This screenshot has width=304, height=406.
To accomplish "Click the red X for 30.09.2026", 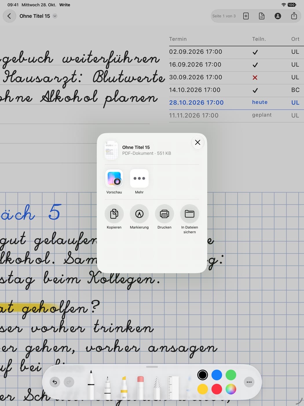I will 255,77.
